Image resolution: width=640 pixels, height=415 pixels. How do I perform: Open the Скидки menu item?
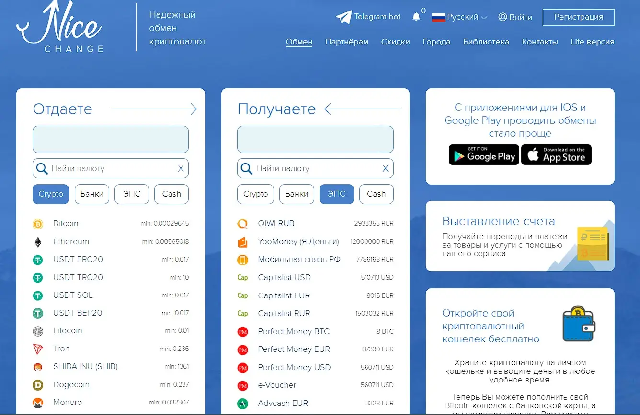(x=395, y=42)
